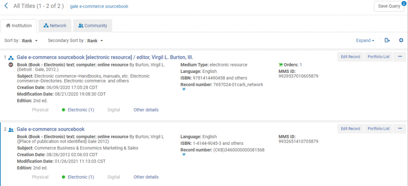
Task: Open more actions menu for first record
Action: coord(400,57)
